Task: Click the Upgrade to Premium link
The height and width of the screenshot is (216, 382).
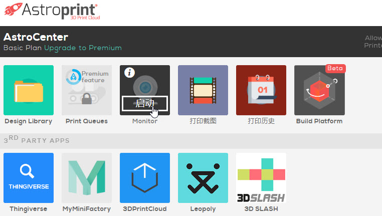Action: click(83, 48)
